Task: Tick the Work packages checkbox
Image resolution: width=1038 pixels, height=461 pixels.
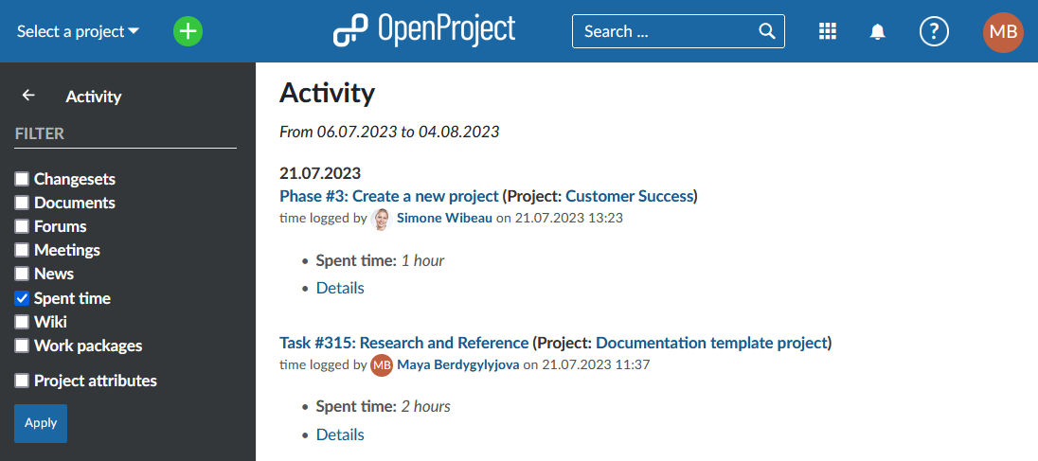Action: (22, 346)
